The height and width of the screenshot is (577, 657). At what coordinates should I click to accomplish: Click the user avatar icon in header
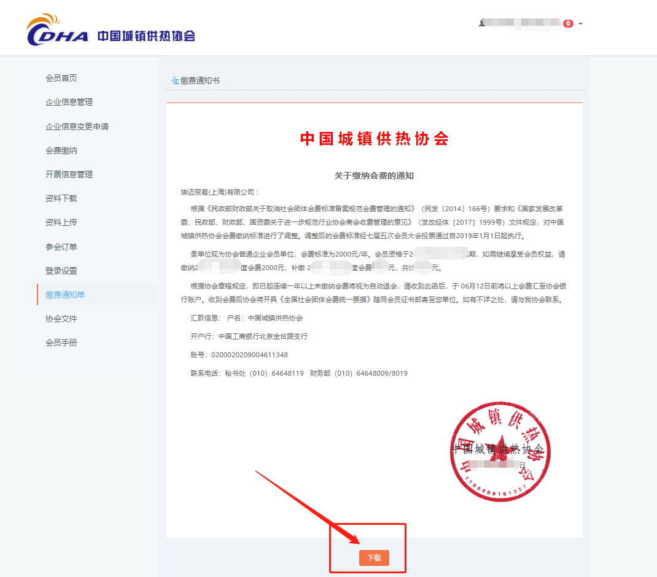coord(482,23)
